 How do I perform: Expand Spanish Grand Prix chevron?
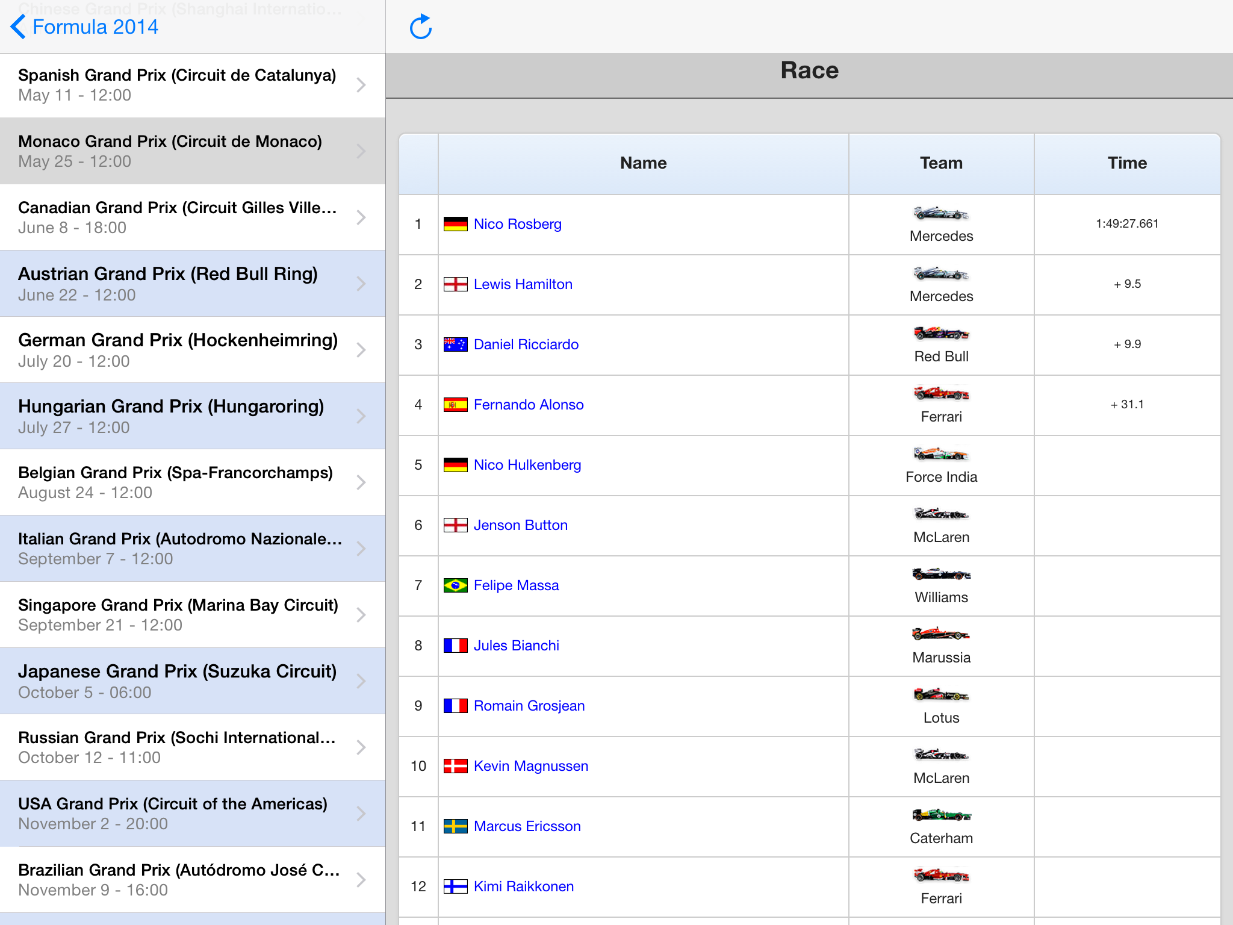pos(361,85)
